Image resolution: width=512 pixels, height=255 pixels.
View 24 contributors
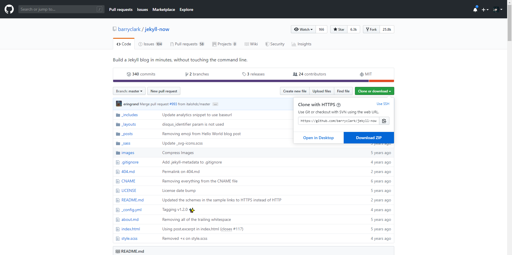pyautogui.click(x=310, y=74)
